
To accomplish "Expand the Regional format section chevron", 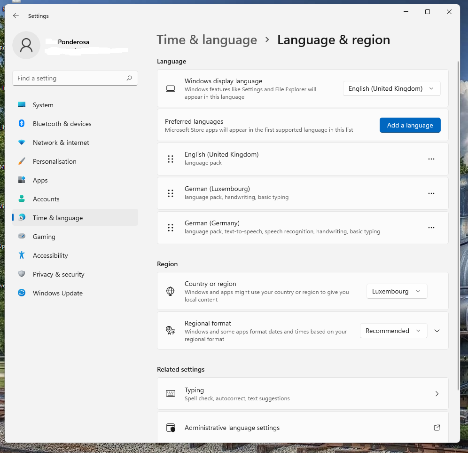I will (437, 331).
